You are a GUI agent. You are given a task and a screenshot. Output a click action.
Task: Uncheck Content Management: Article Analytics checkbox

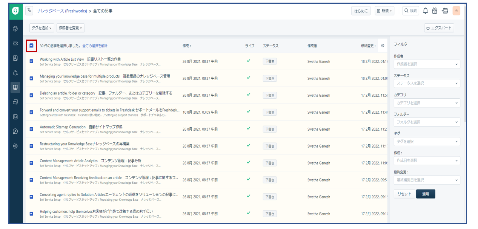pyautogui.click(x=31, y=163)
